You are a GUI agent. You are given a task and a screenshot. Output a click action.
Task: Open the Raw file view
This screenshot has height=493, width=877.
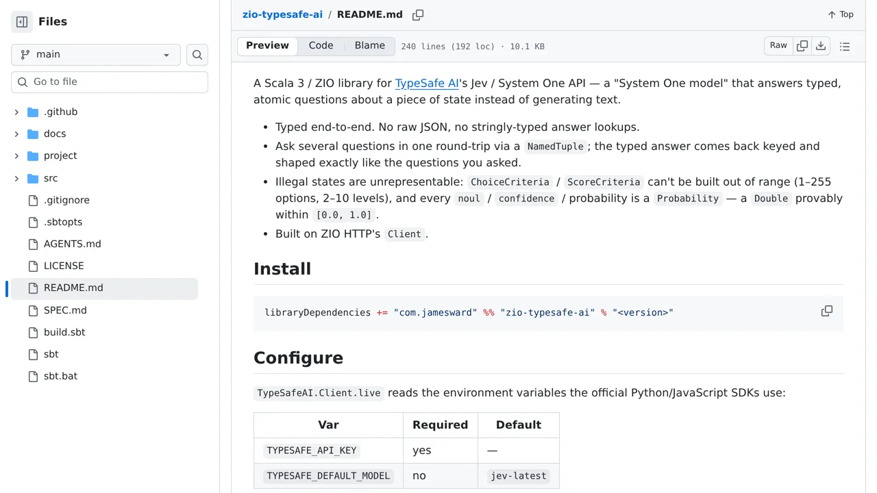778,46
